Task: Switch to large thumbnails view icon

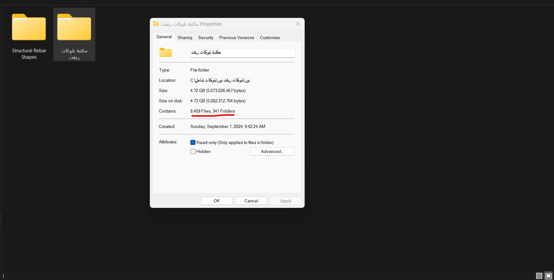Action: pyautogui.click(x=548, y=276)
